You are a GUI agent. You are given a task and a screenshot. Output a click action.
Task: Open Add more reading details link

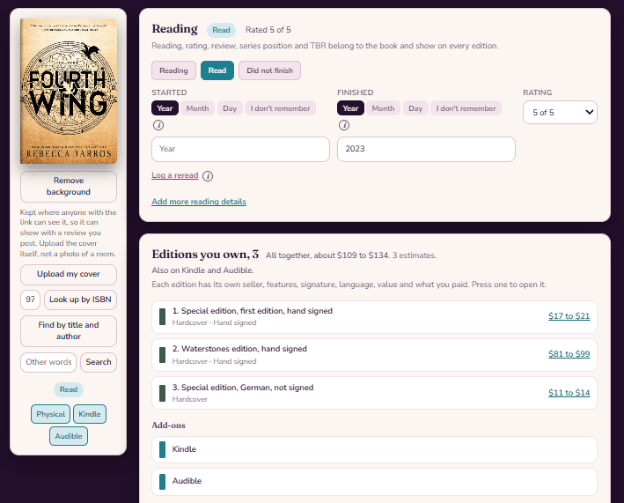click(x=199, y=202)
